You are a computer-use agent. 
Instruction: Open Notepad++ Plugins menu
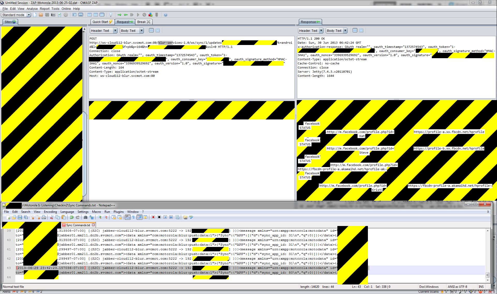pyautogui.click(x=118, y=212)
